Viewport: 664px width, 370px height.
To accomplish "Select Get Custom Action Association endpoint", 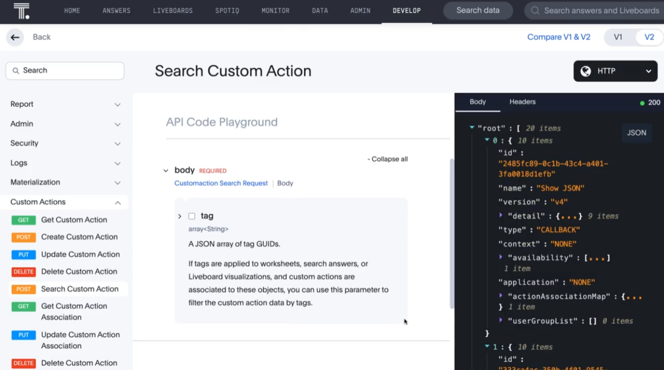I will pyautogui.click(x=74, y=312).
